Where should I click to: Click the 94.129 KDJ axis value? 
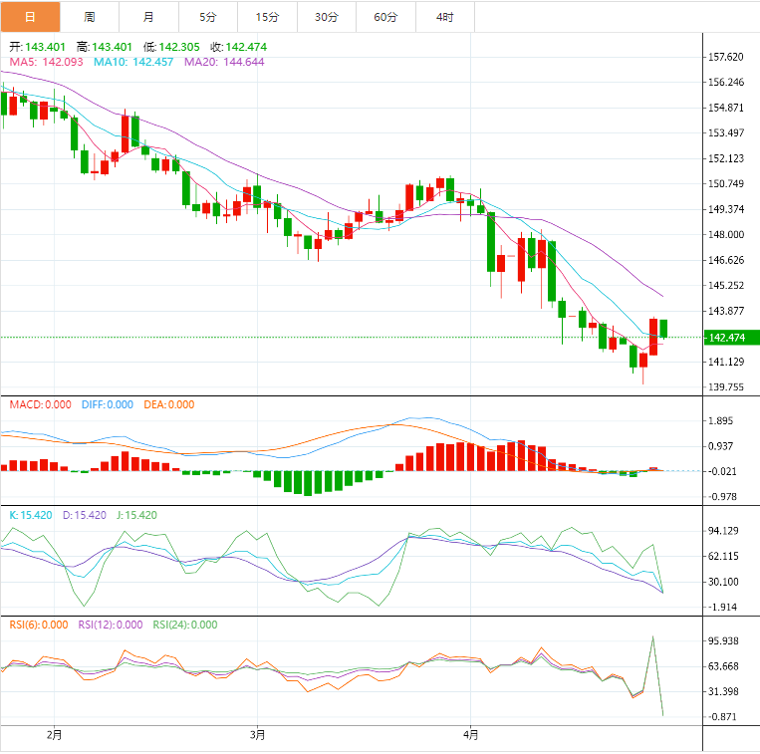[x=723, y=531]
